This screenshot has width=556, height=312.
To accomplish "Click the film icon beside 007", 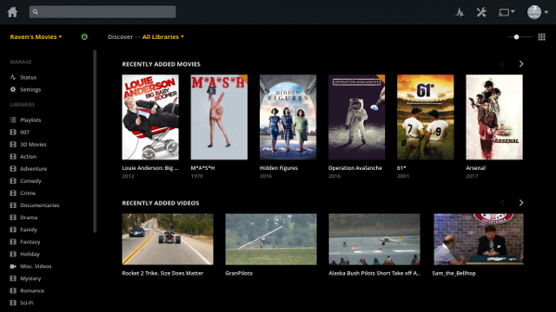I will tap(13, 133).
